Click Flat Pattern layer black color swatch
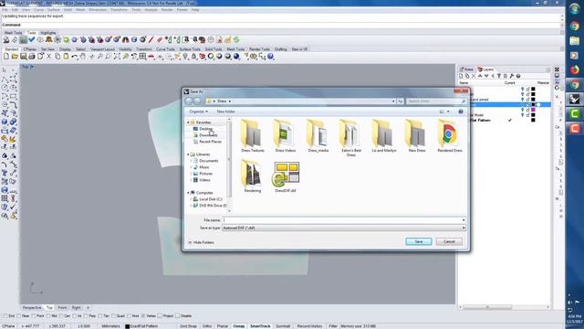This screenshot has width=584, height=329. coord(533,120)
